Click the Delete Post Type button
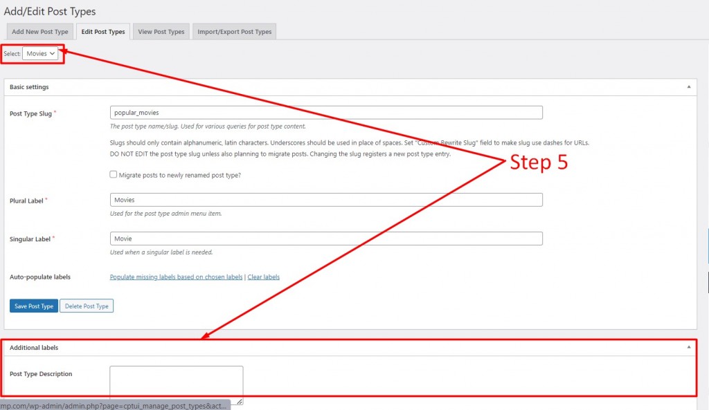Image resolution: width=709 pixels, height=410 pixels. [x=87, y=306]
